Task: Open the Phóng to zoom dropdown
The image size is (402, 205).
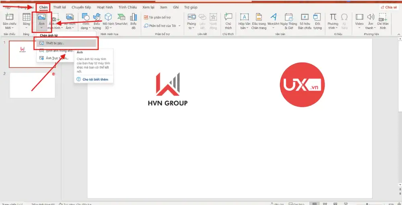Action: [x=192, y=21]
